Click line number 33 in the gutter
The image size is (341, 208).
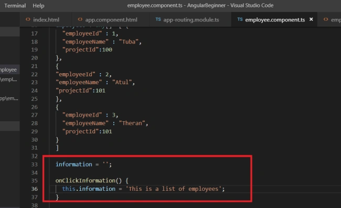[34, 165]
